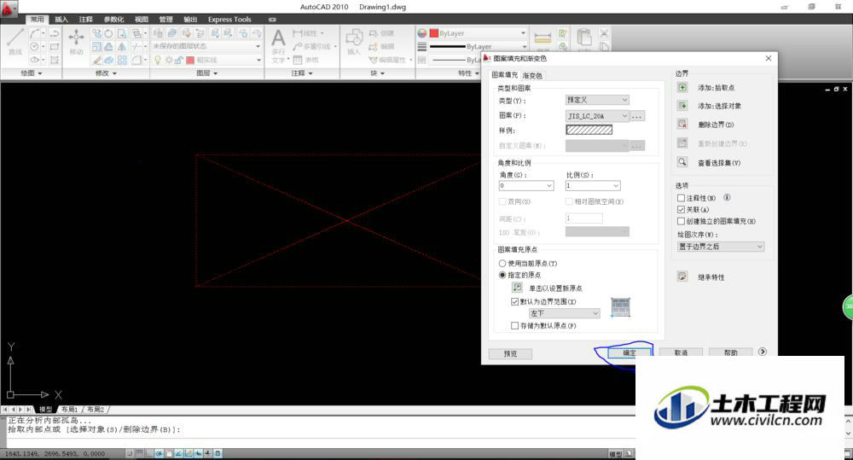Click the command line input area

(x=321, y=441)
